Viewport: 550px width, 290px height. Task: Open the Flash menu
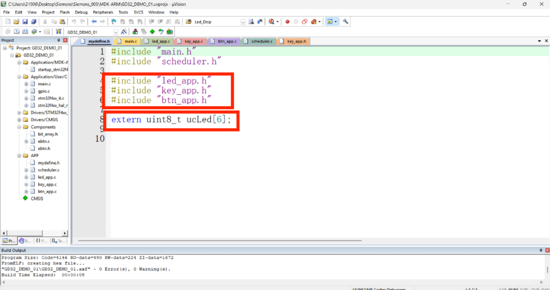[65, 12]
